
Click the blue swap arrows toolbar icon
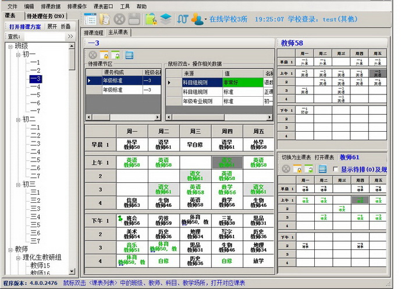(x=183, y=19)
